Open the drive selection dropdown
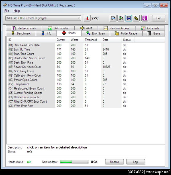171x175 pixels. [43, 18]
